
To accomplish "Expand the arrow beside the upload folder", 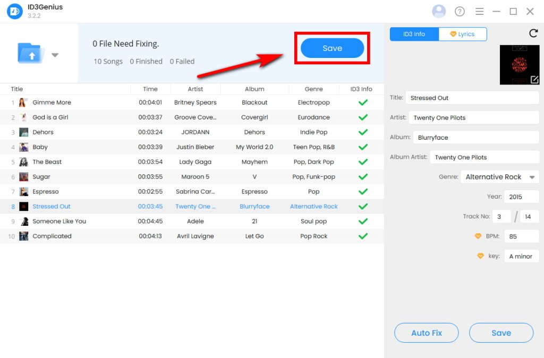I will point(55,55).
